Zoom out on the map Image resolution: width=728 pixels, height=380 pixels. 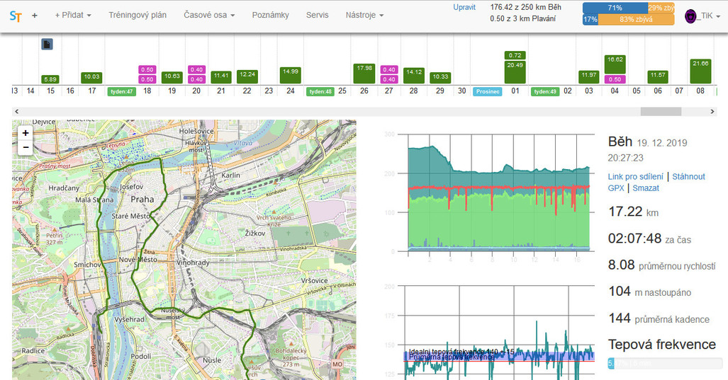26,147
